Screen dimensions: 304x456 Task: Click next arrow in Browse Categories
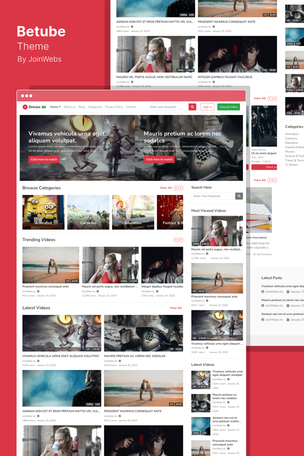[x=181, y=188]
